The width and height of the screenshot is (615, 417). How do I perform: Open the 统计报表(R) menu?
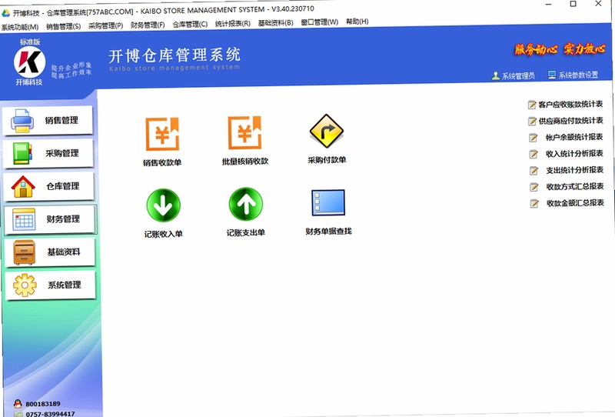click(x=233, y=24)
